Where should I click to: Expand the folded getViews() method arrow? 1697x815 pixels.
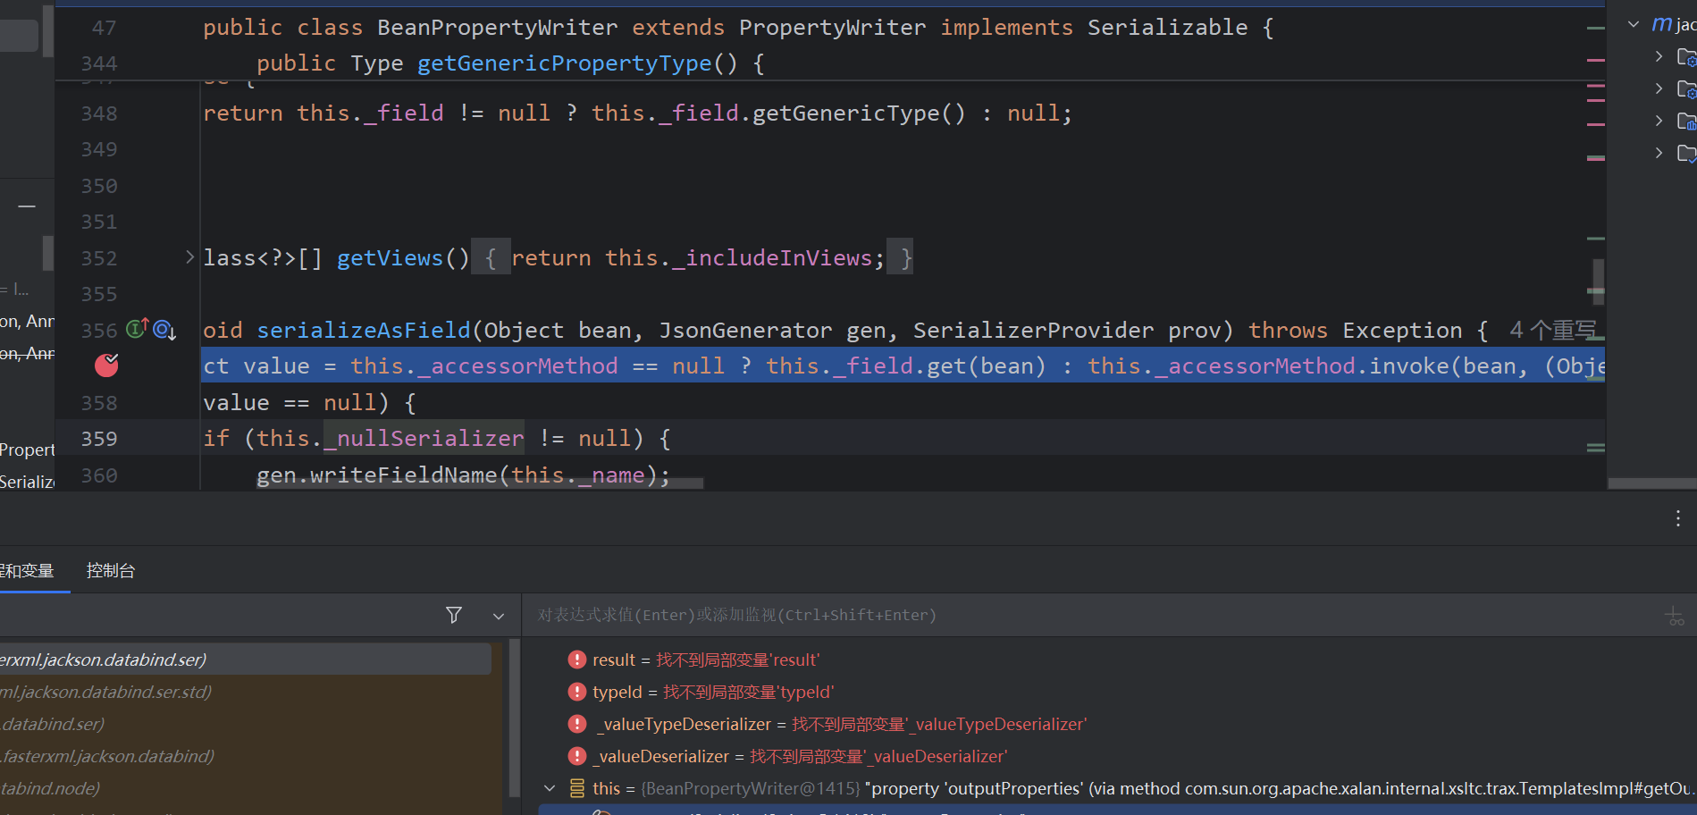pos(189,257)
